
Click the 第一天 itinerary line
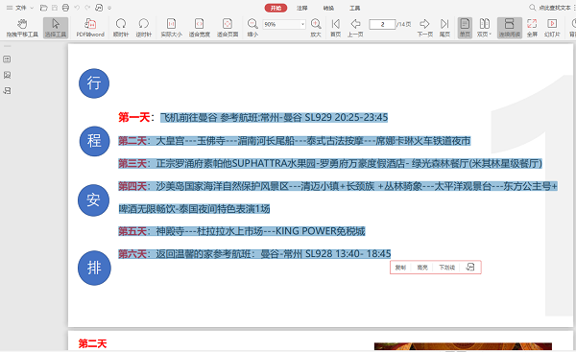click(x=253, y=117)
